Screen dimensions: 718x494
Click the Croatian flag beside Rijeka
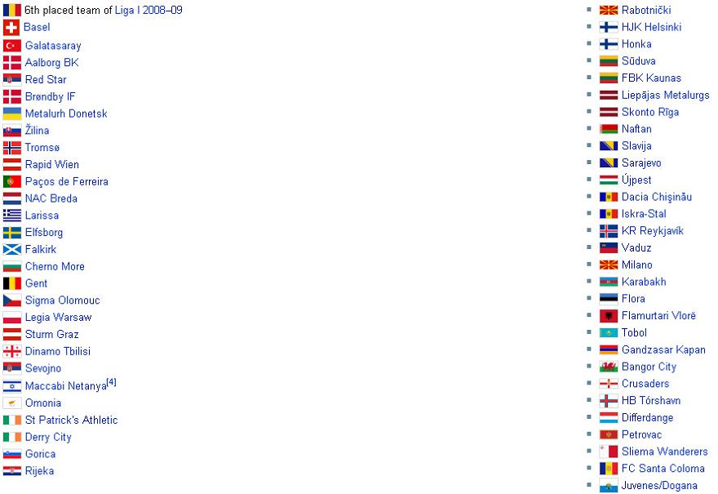[12, 470]
